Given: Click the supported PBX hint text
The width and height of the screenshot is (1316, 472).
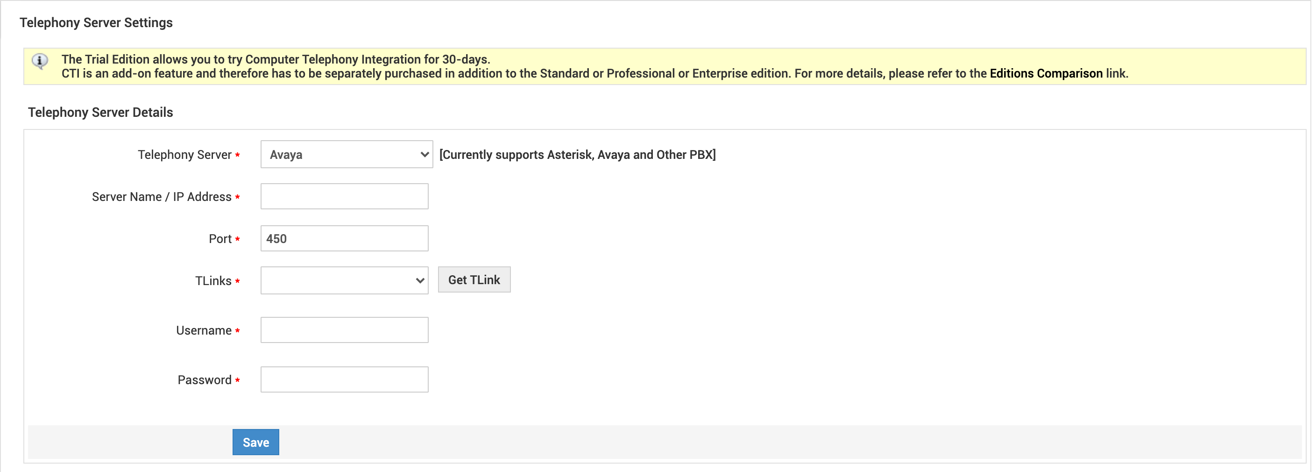Looking at the screenshot, I should point(577,155).
